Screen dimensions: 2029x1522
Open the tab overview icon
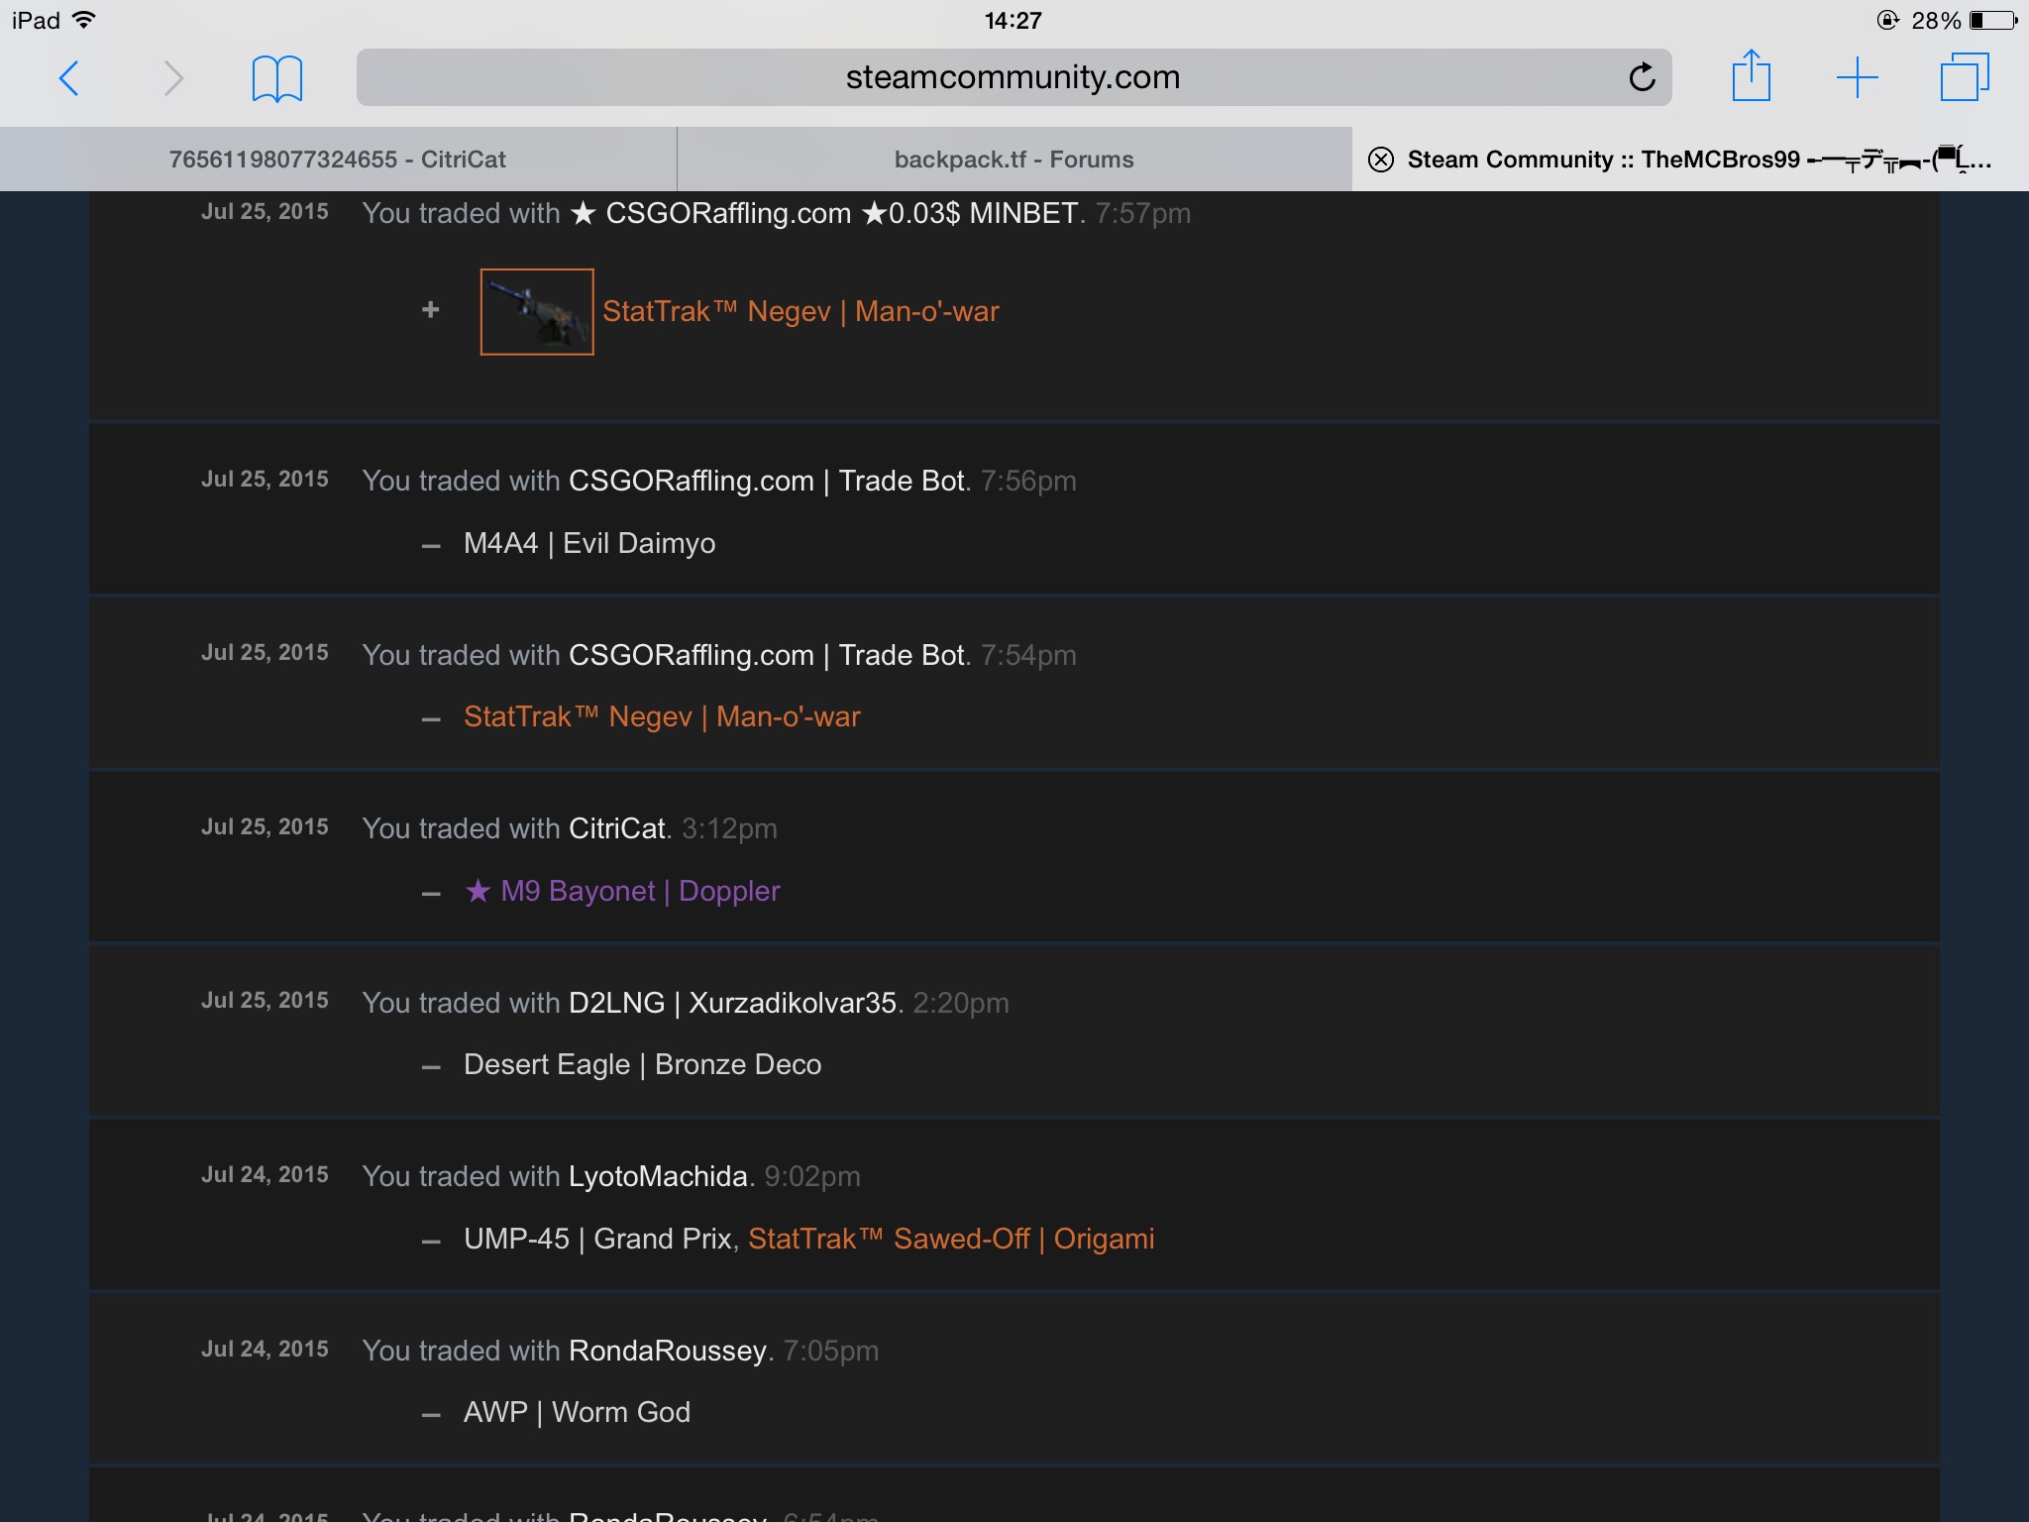pos(1964,77)
